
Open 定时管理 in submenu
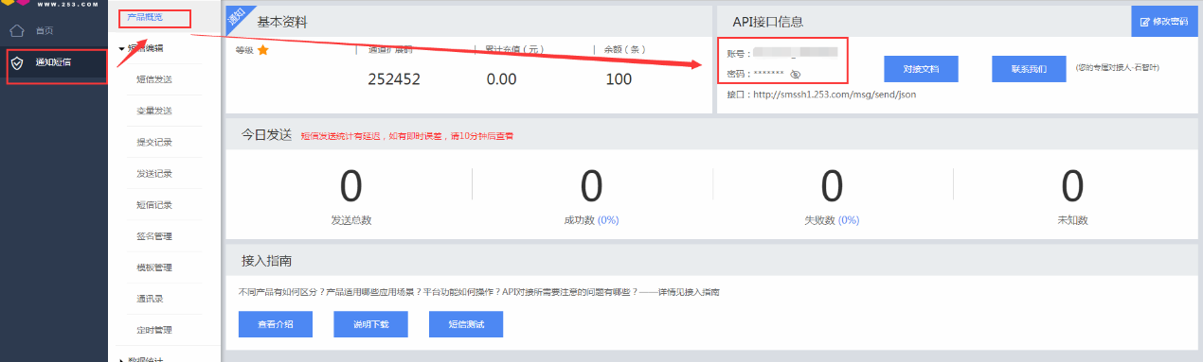(x=154, y=330)
